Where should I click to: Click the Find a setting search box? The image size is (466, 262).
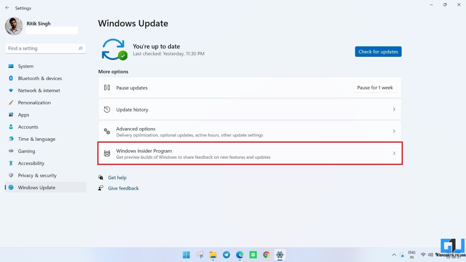[x=42, y=48]
